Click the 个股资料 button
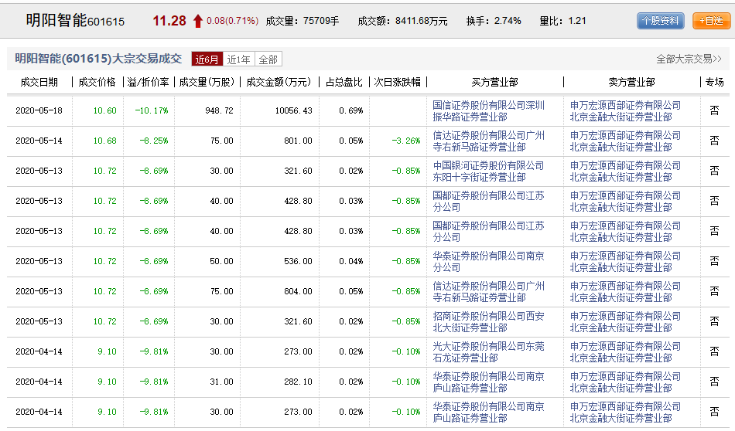735x431 pixels. (660, 21)
